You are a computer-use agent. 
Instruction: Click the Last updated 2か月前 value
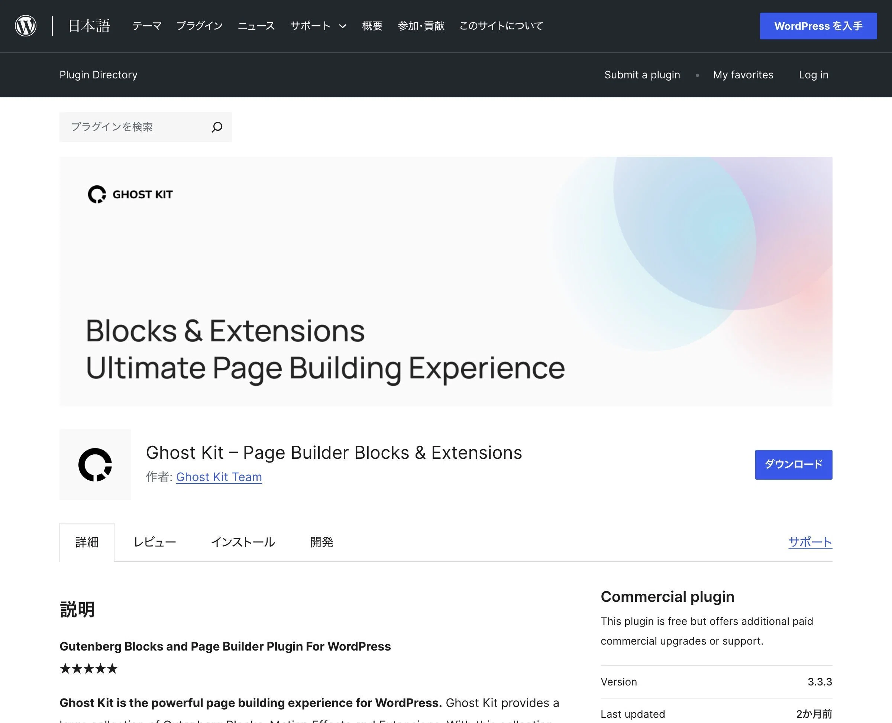814,714
